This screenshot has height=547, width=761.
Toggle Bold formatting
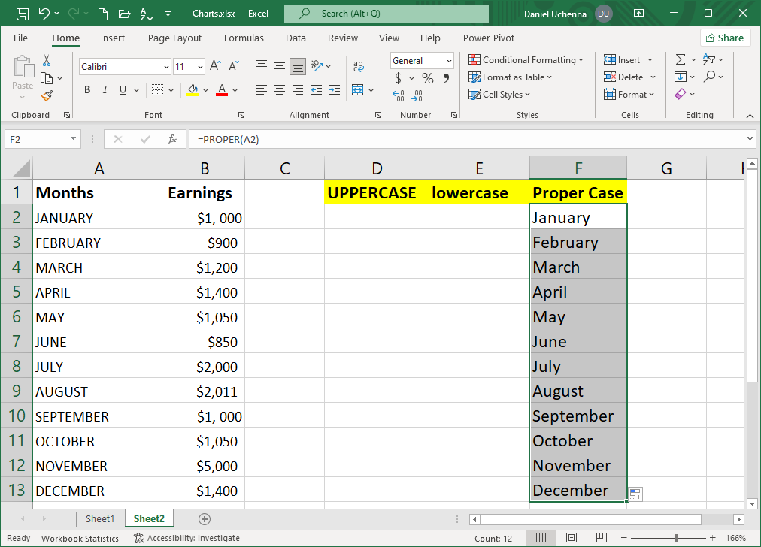(x=87, y=90)
